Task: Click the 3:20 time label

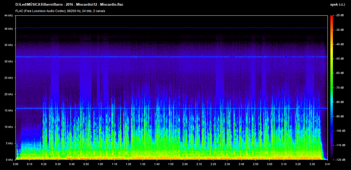Action: click(298, 164)
